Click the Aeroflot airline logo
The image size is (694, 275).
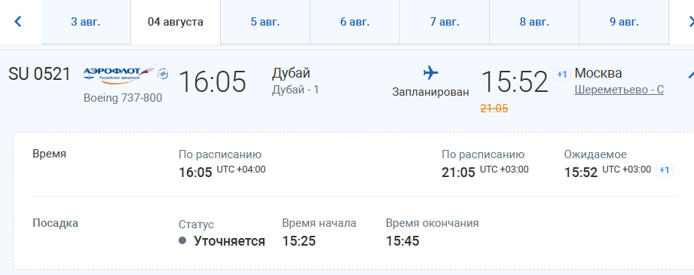120,74
